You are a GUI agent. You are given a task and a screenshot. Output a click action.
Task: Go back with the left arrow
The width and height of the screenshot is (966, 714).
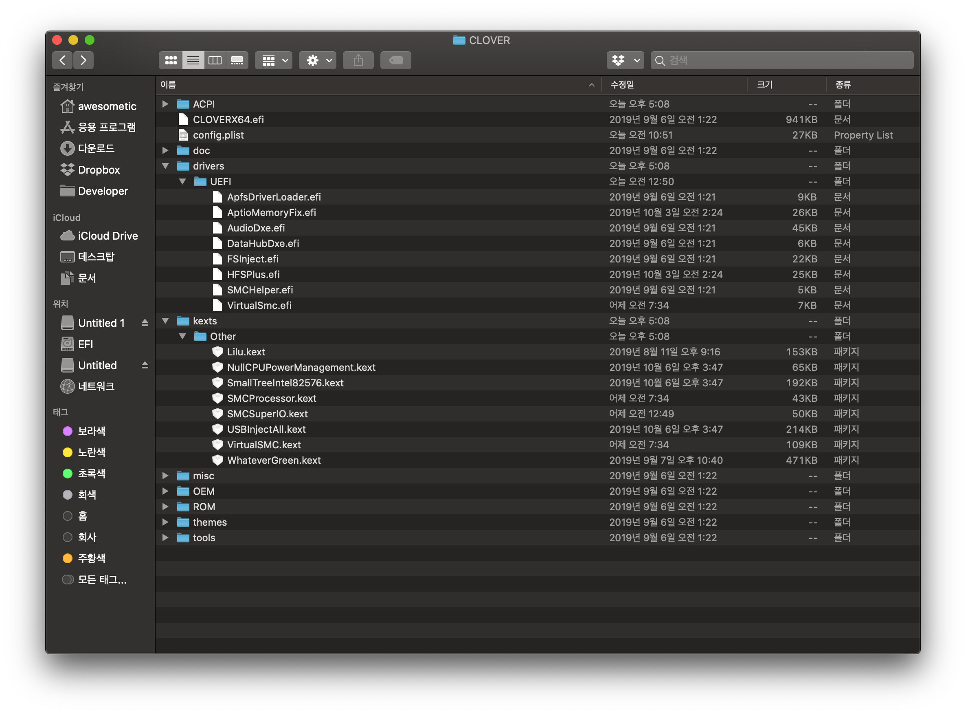[63, 60]
